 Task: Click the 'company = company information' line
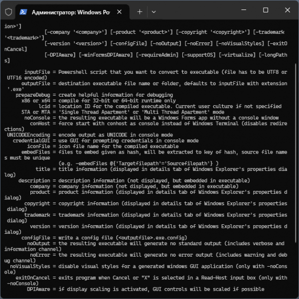134,186
